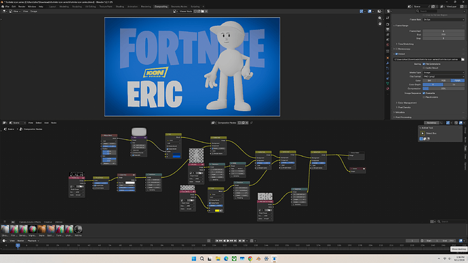Open the Physics properties tab icon
This screenshot has height=263, width=468.
[388, 73]
